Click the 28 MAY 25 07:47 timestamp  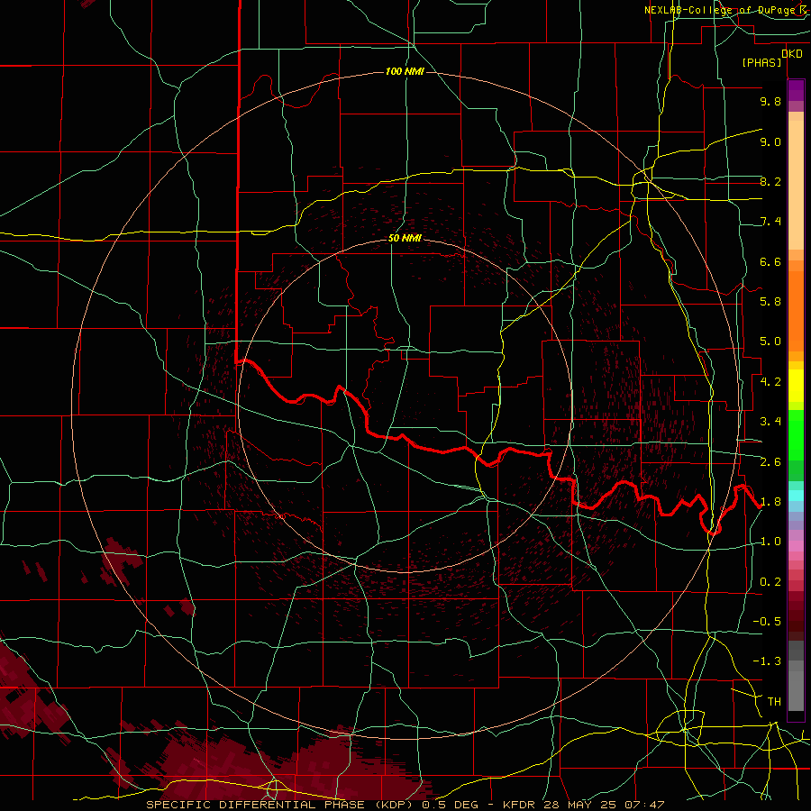coord(604,805)
